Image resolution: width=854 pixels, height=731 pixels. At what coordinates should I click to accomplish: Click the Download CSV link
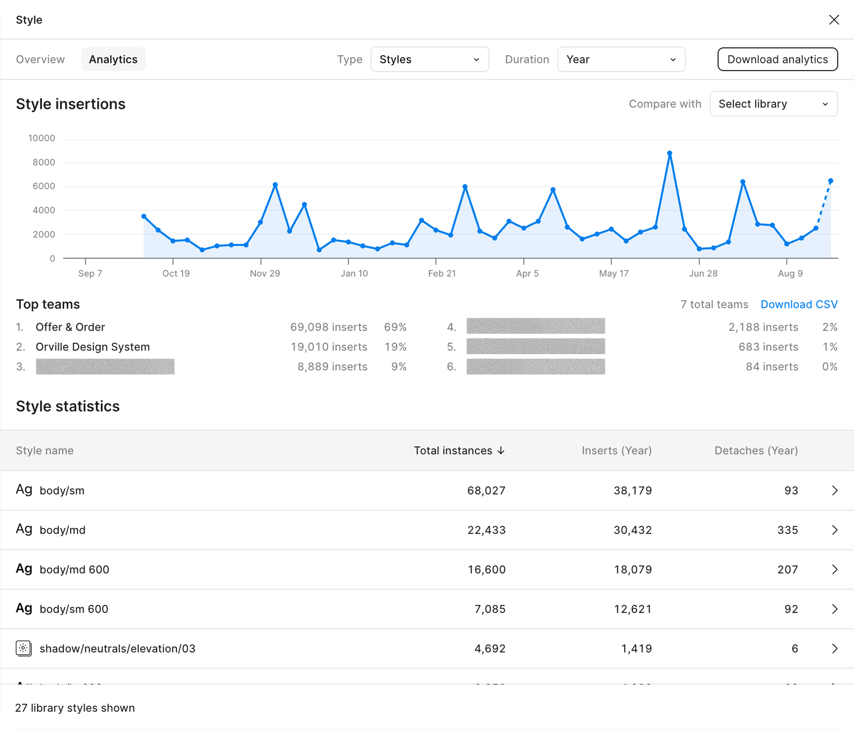pos(799,304)
